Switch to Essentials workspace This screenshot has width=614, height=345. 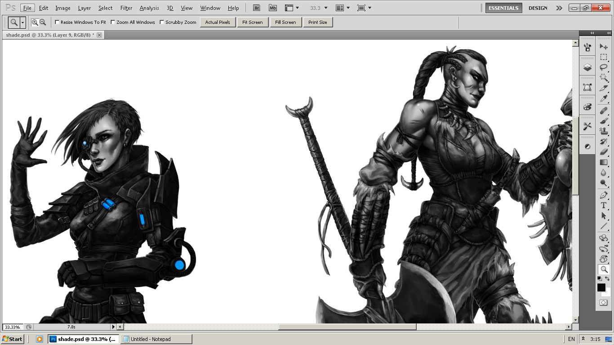(504, 8)
